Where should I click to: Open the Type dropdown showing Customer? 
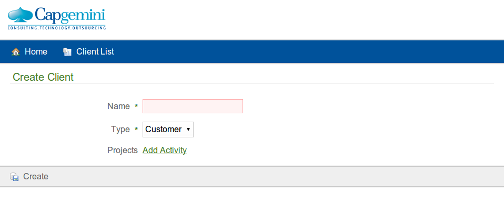coord(164,130)
